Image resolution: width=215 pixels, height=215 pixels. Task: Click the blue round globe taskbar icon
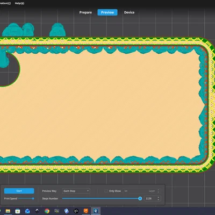[67, 211]
